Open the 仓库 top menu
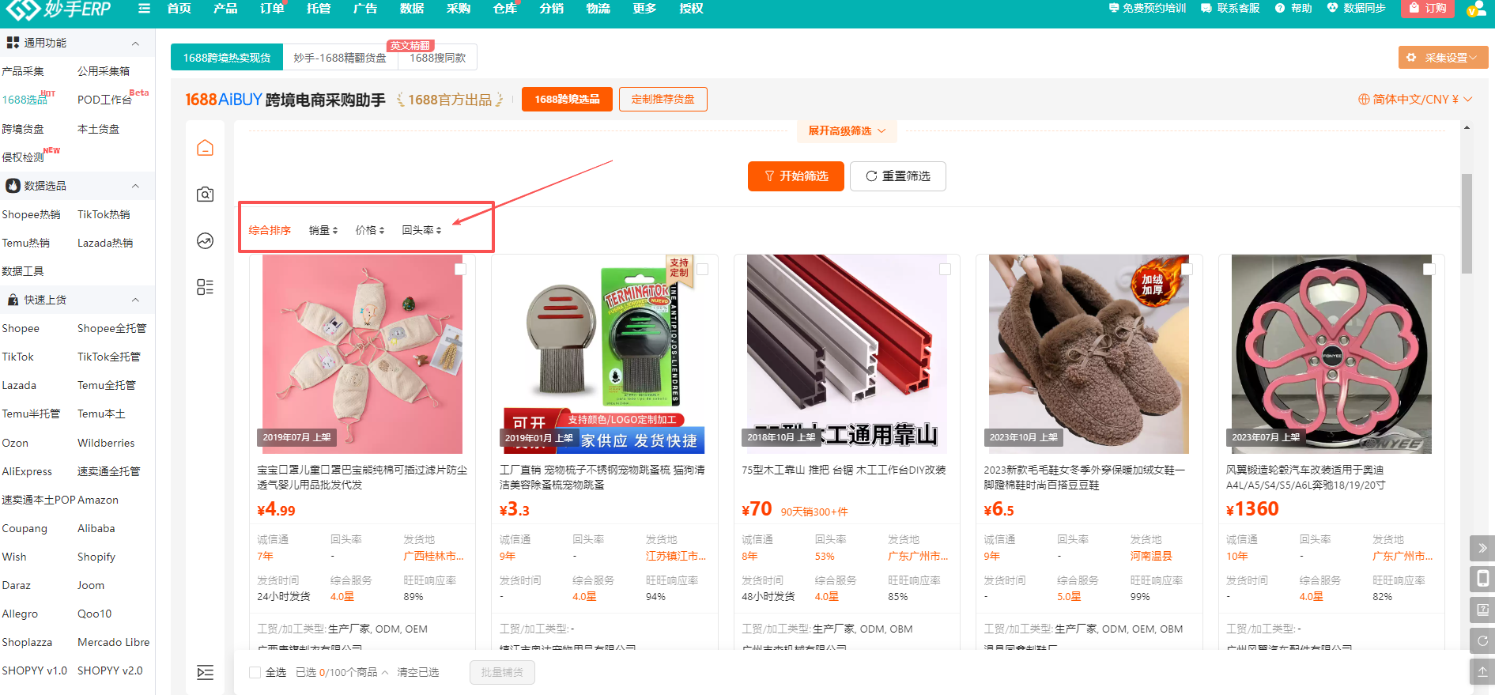Viewport: 1495px width, 695px height. coord(505,9)
